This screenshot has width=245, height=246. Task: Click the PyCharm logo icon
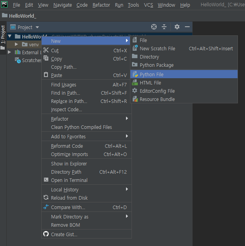click(x=4, y=4)
